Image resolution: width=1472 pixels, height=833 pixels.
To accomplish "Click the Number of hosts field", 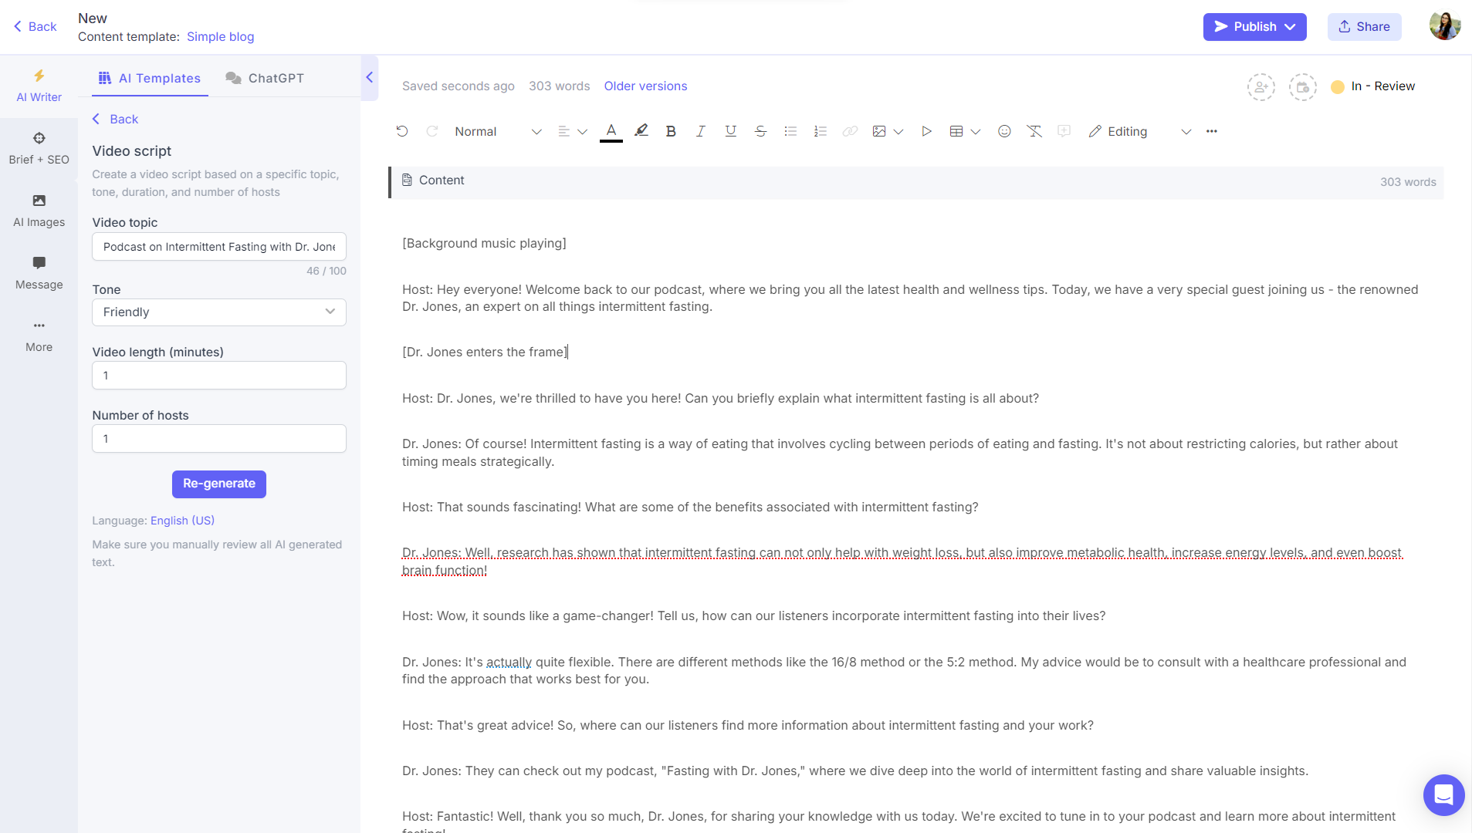I will (219, 439).
